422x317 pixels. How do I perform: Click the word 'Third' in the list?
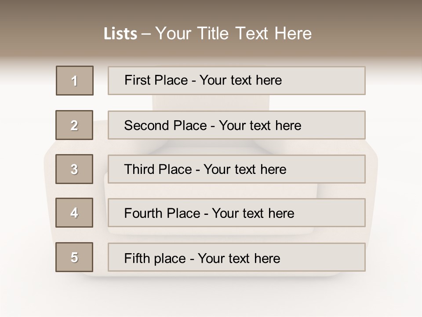coord(140,170)
